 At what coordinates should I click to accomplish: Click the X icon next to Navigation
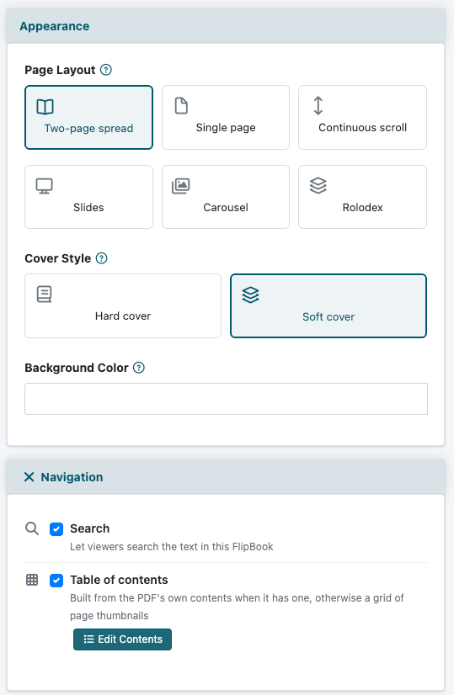pyautogui.click(x=29, y=477)
